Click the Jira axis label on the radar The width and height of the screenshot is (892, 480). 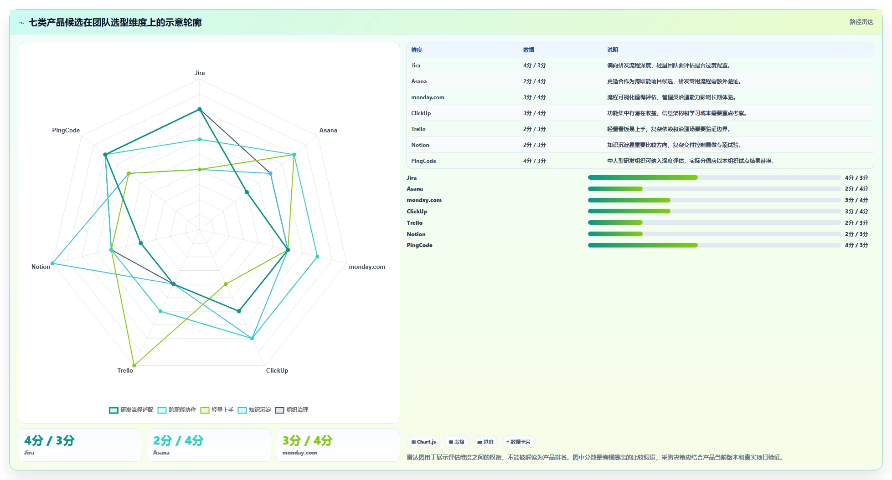click(200, 73)
